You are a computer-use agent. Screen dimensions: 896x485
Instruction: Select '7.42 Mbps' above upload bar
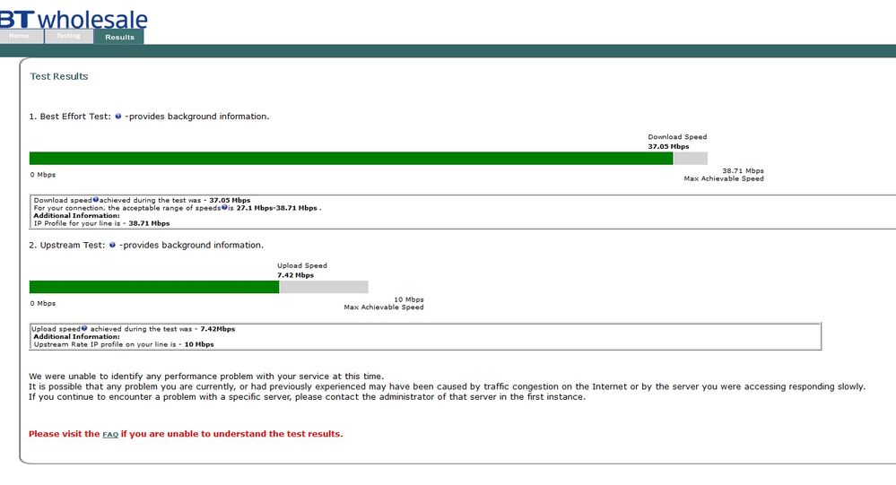coord(295,275)
